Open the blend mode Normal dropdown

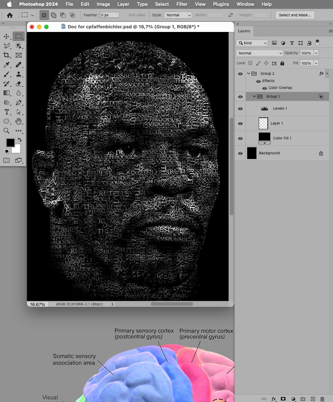tap(259, 53)
